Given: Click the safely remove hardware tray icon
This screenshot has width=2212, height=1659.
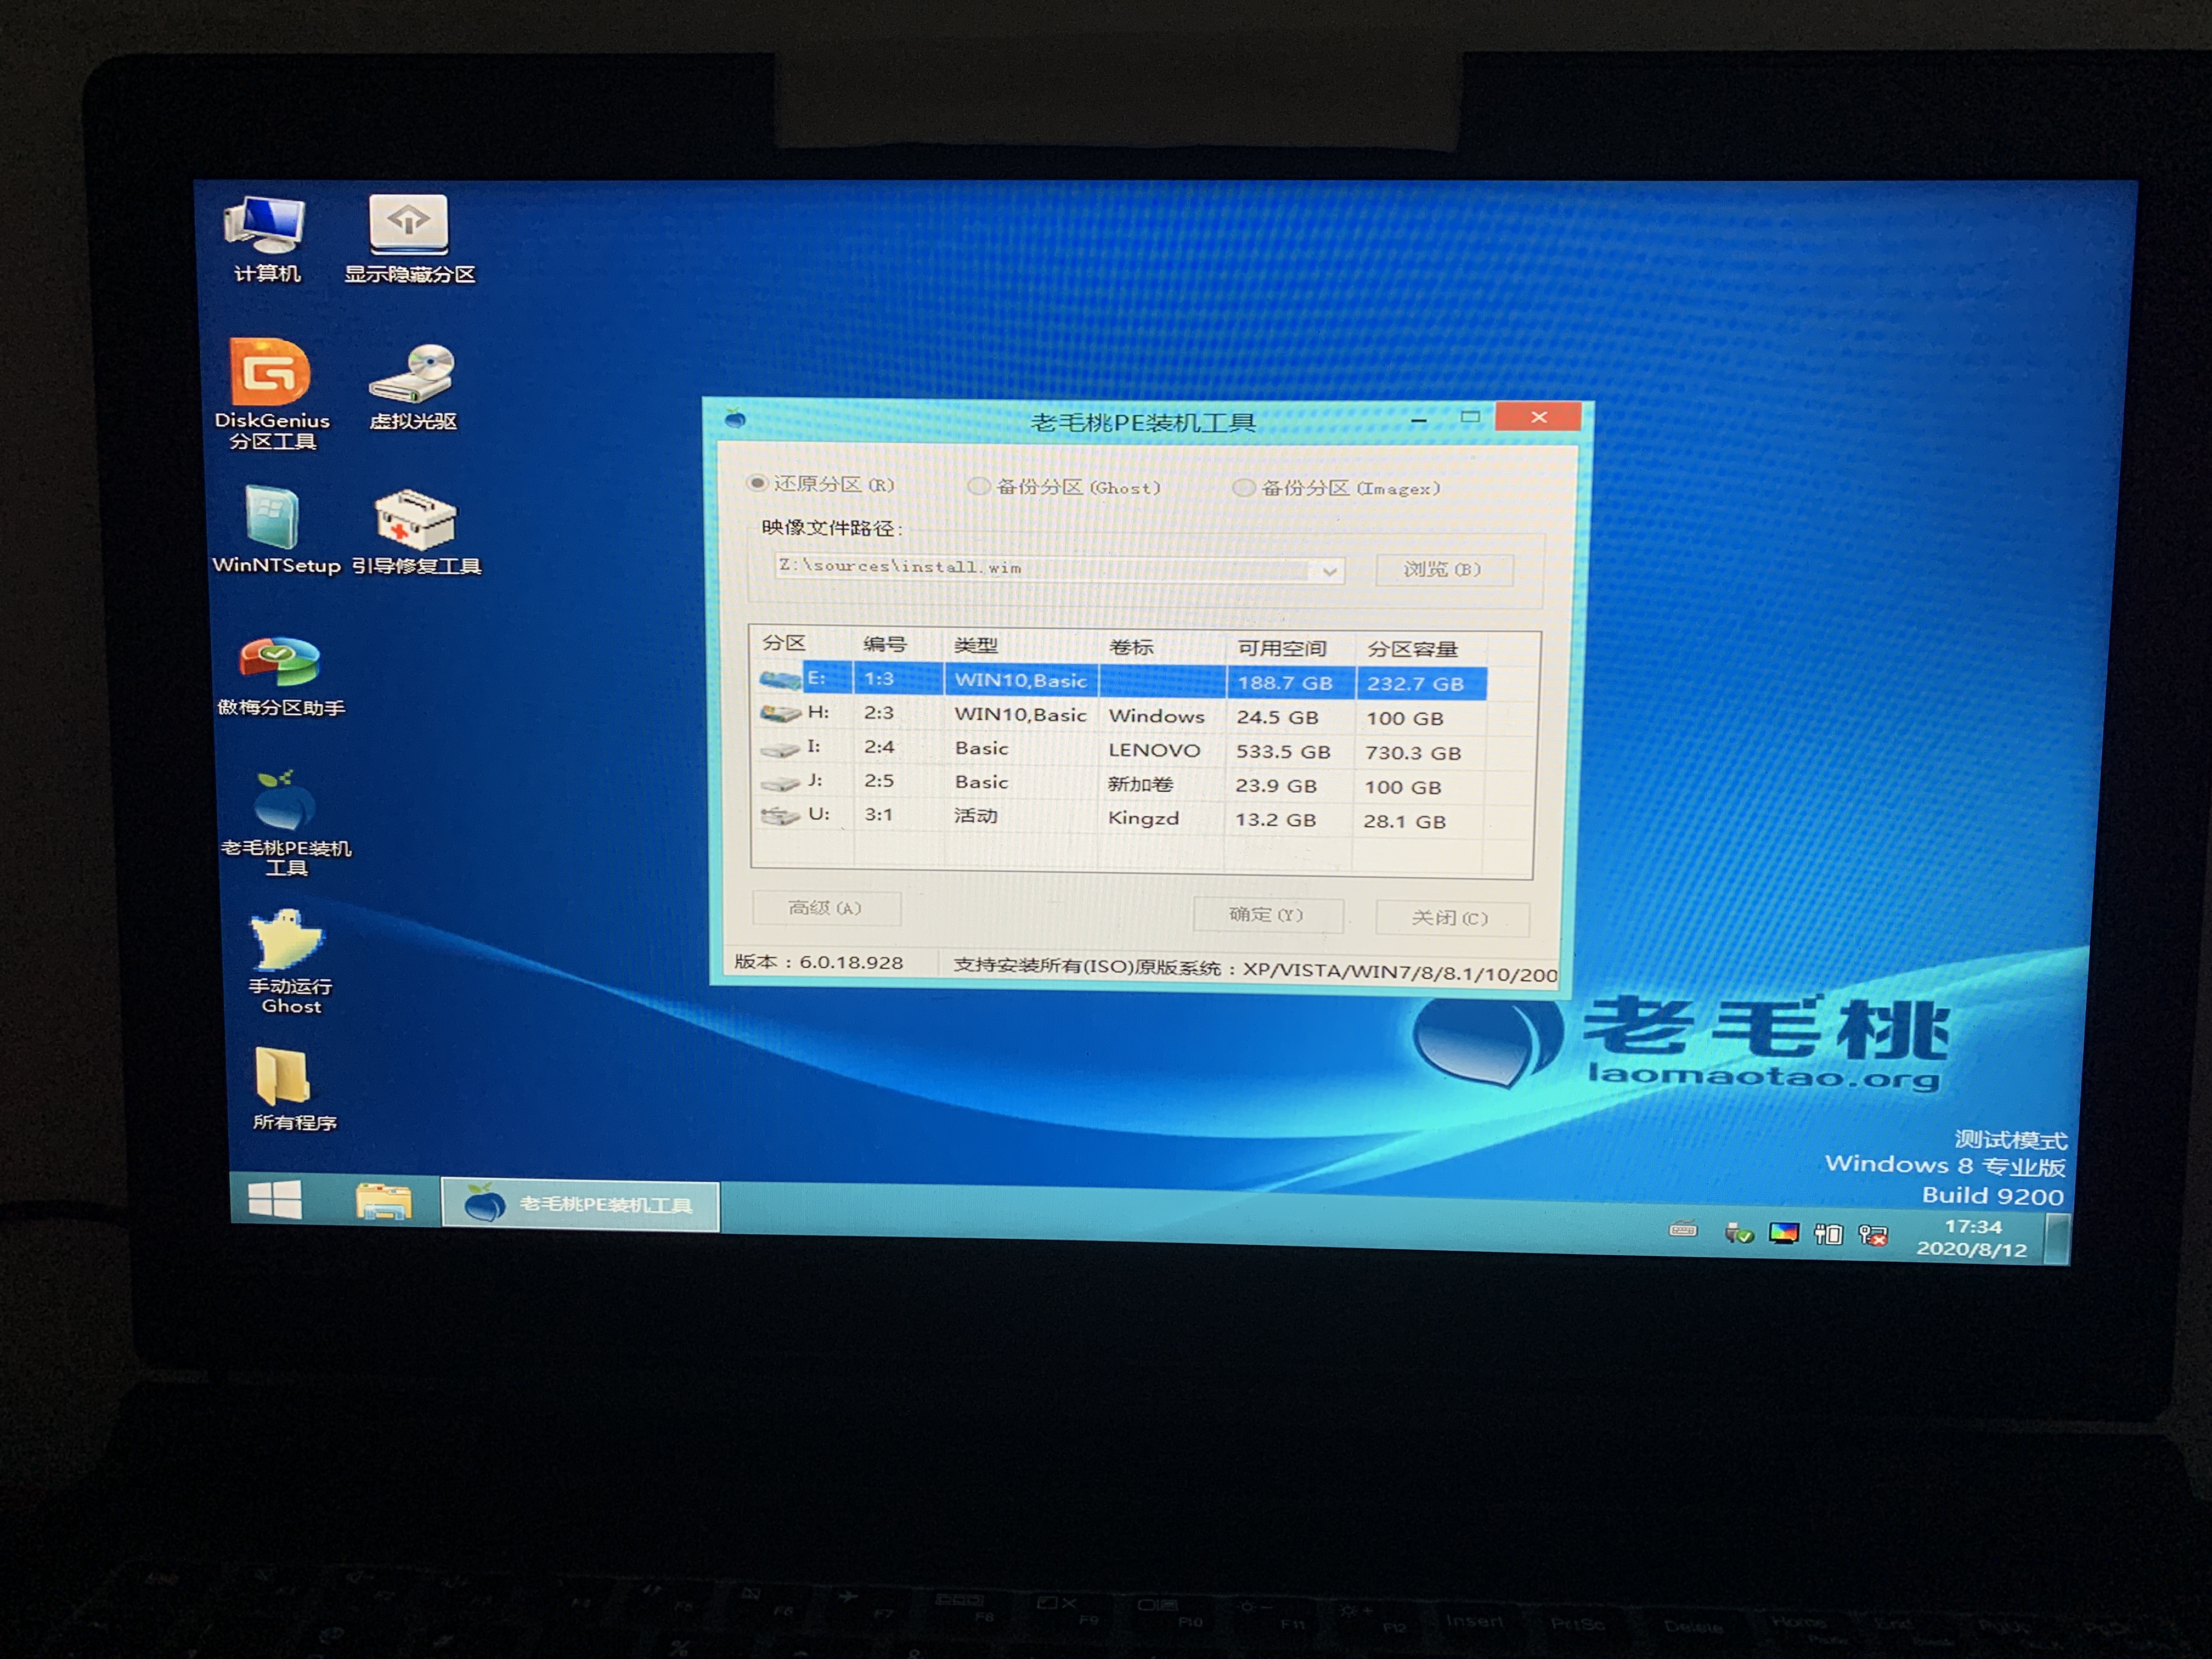Looking at the screenshot, I should 1739,1233.
